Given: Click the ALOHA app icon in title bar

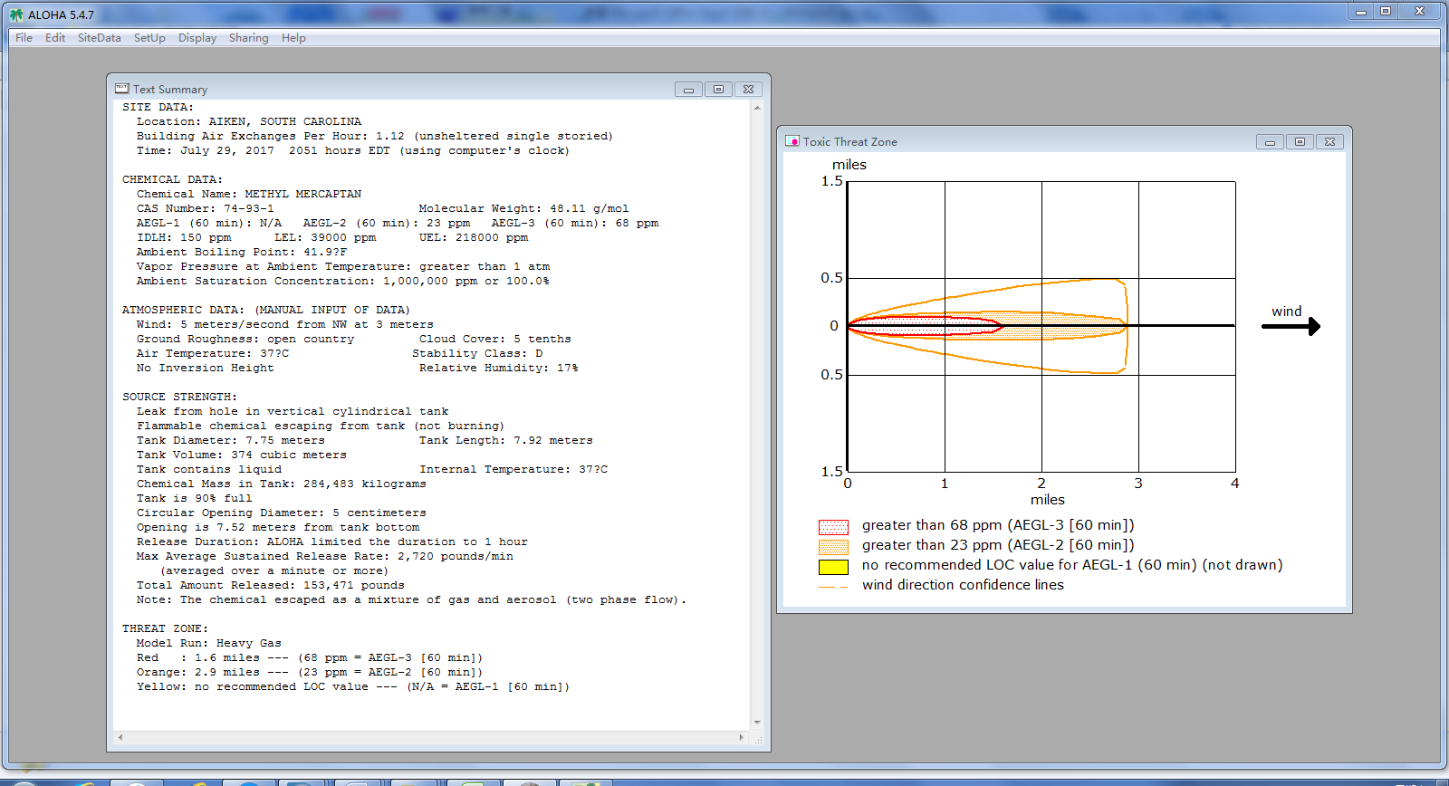Looking at the screenshot, I should pyautogui.click(x=15, y=14).
